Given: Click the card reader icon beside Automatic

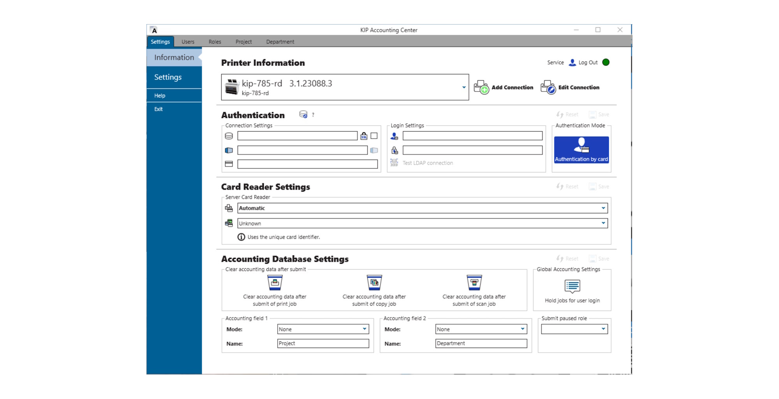Looking at the screenshot, I should 229,208.
